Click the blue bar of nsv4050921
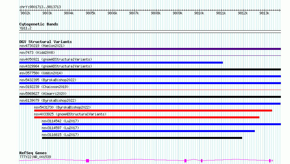 (121, 63)
